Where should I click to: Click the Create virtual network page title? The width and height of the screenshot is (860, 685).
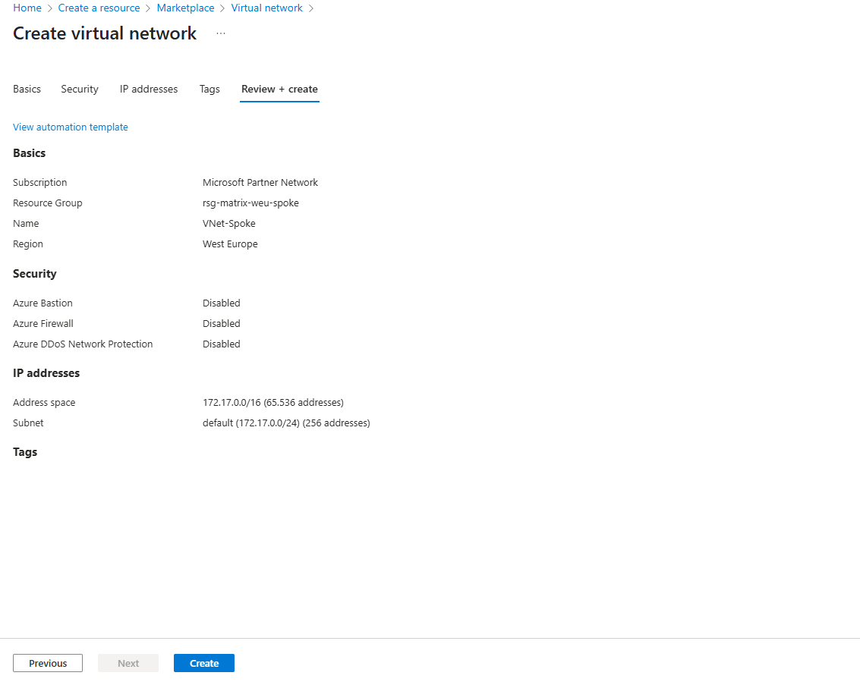click(105, 33)
